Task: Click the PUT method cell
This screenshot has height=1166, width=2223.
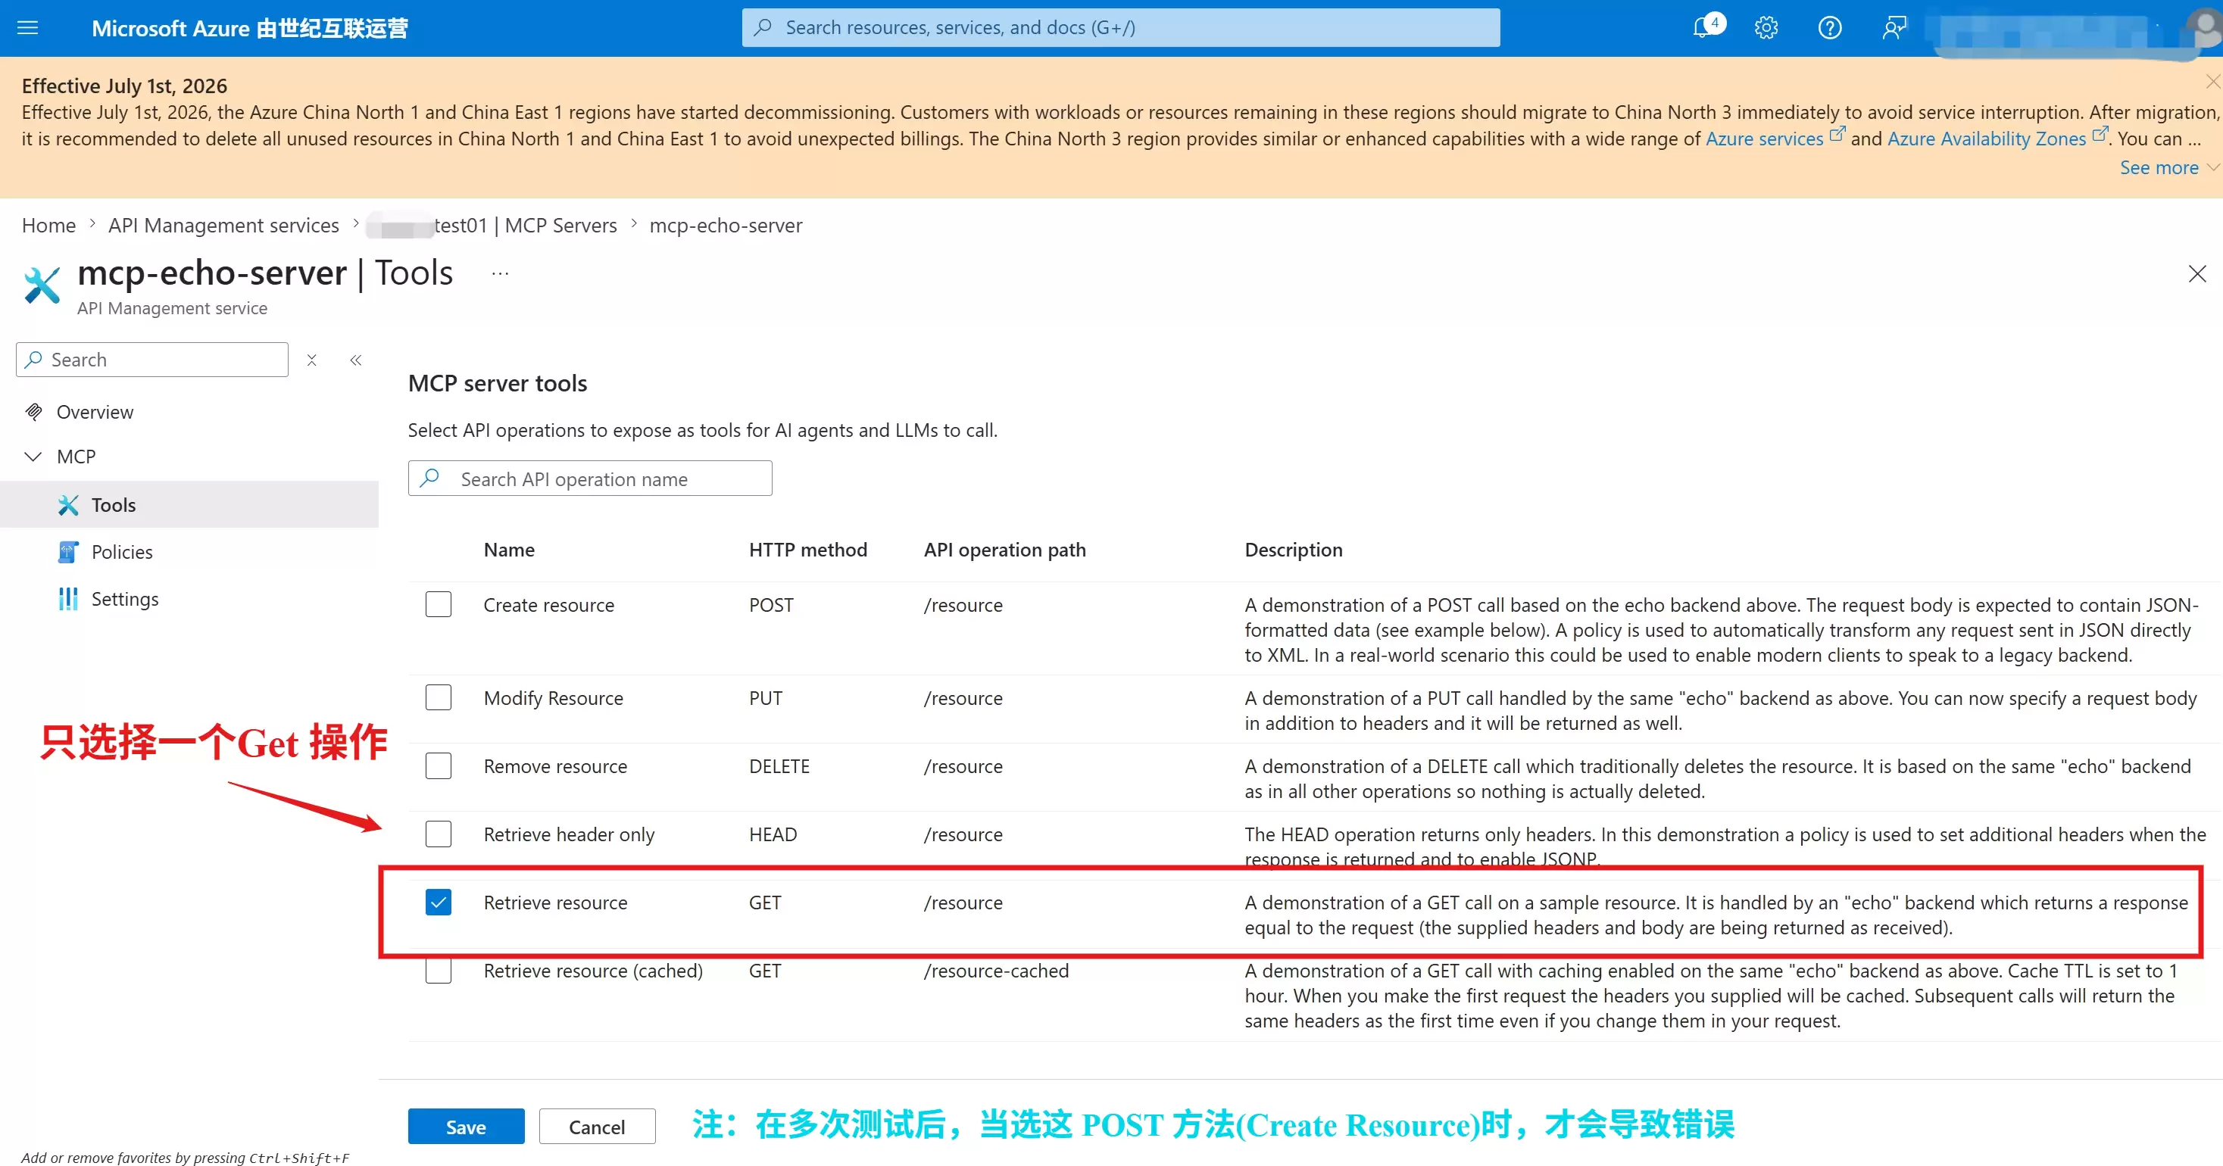Action: point(766,697)
